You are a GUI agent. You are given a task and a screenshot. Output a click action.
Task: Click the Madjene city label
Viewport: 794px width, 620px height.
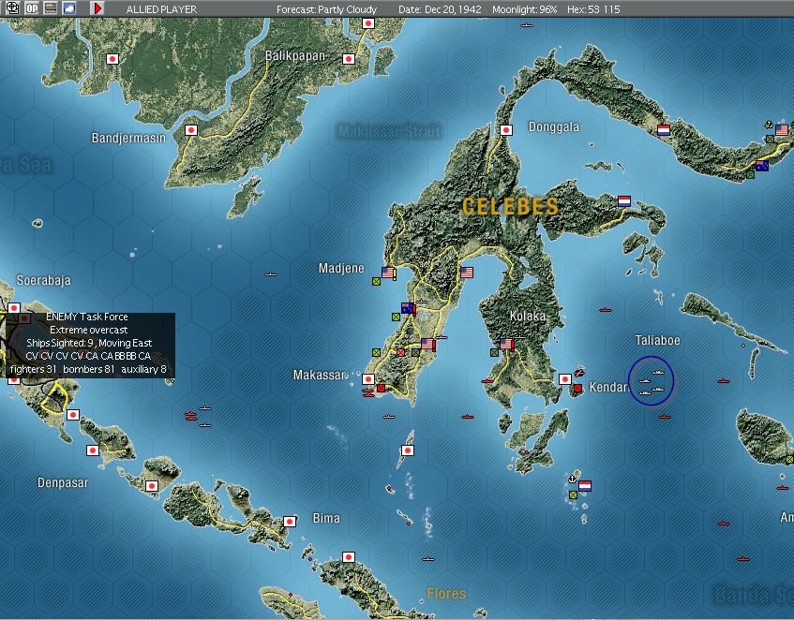point(341,268)
